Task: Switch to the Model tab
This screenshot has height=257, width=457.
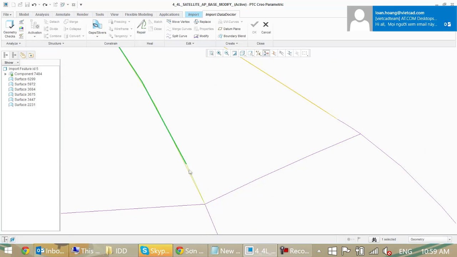Action: click(24, 15)
